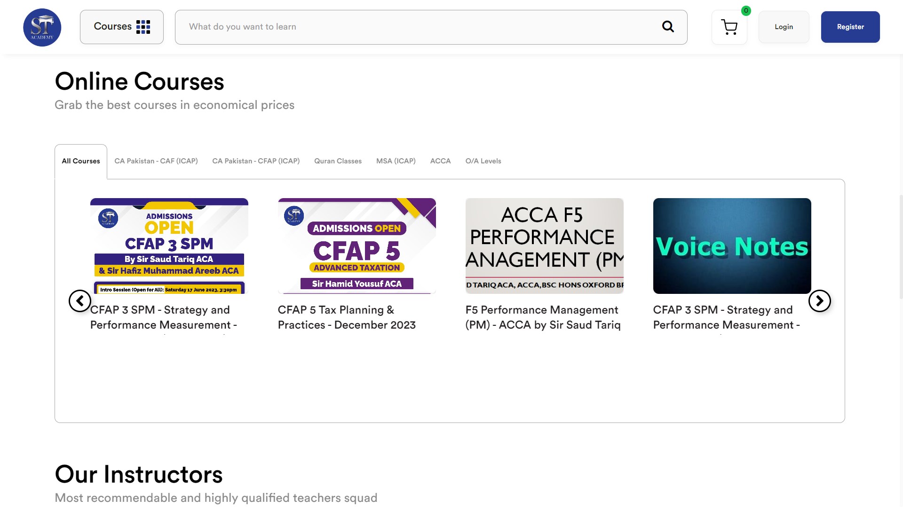This screenshot has width=903, height=507.
Task: Go to previous courses with left arrow
Action: pyautogui.click(x=80, y=301)
